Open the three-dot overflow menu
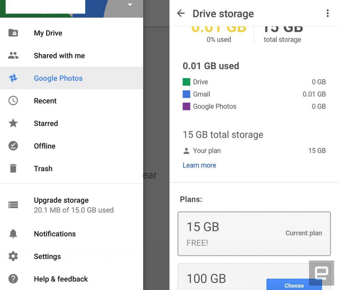 [x=328, y=13]
